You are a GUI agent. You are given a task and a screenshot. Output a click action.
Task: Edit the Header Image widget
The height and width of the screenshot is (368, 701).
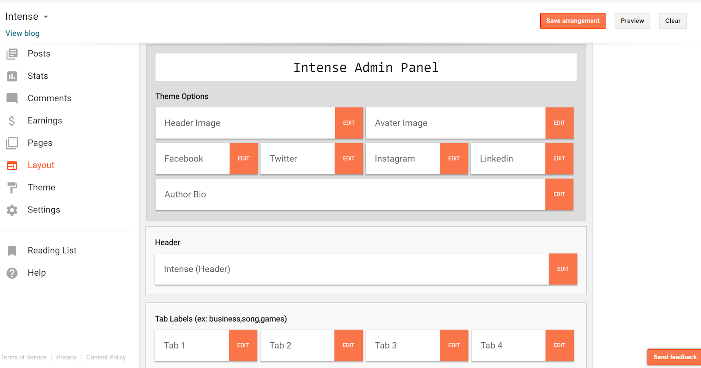point(349,123)
